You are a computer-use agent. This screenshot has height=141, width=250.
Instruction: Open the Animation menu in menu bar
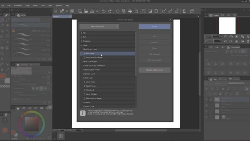pos(18,6)
